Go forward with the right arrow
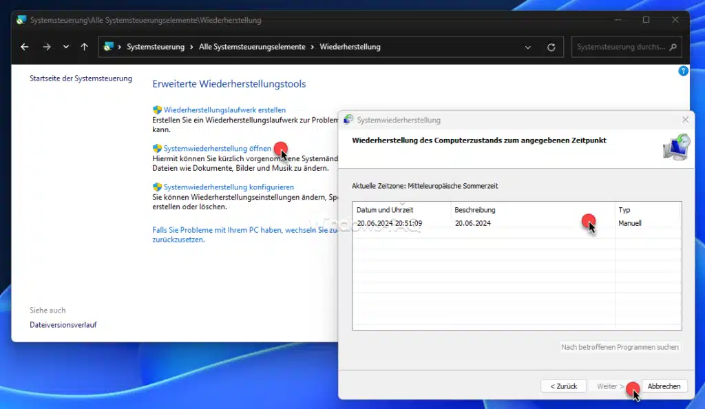The height and width of the screenshot is (409, 705). point(47,47)
